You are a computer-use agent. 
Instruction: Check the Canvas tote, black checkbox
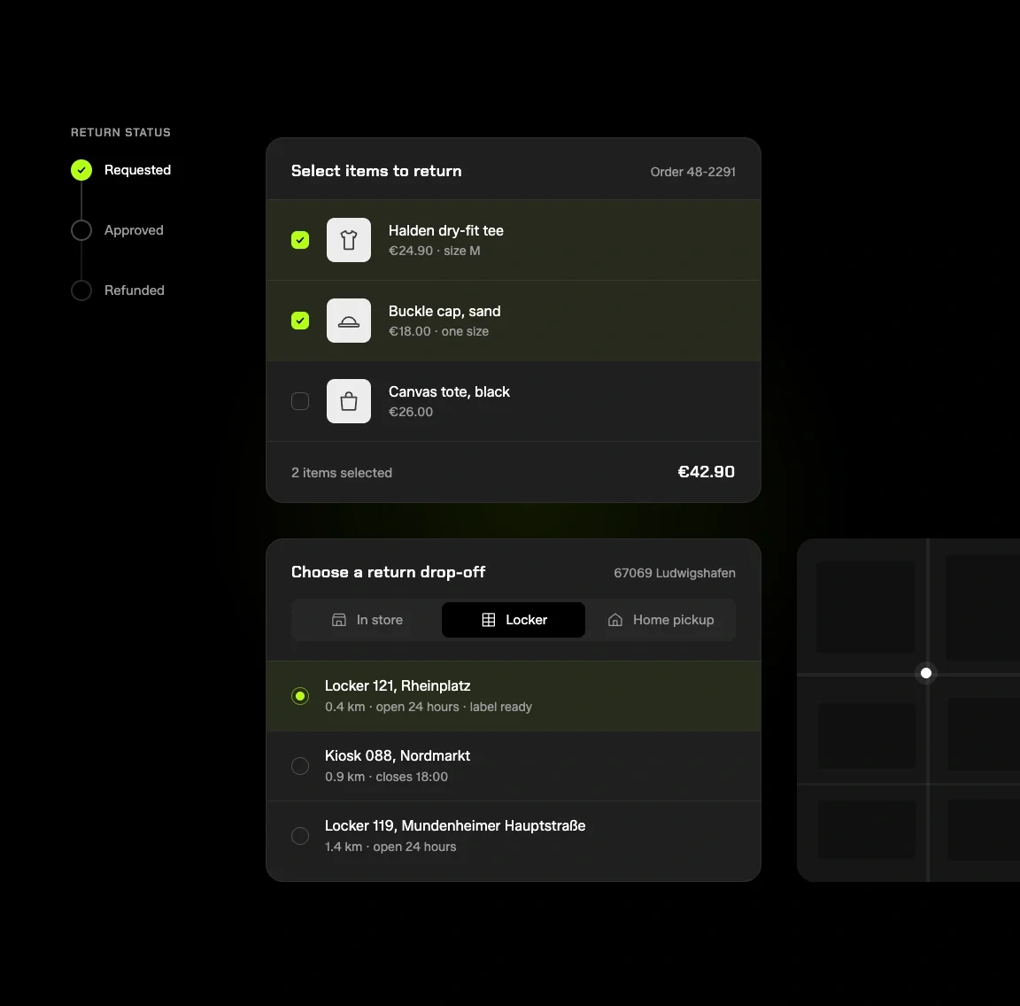click(x=300, y=401)
